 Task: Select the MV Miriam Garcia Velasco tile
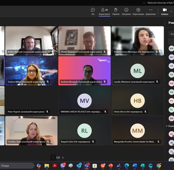84,101
